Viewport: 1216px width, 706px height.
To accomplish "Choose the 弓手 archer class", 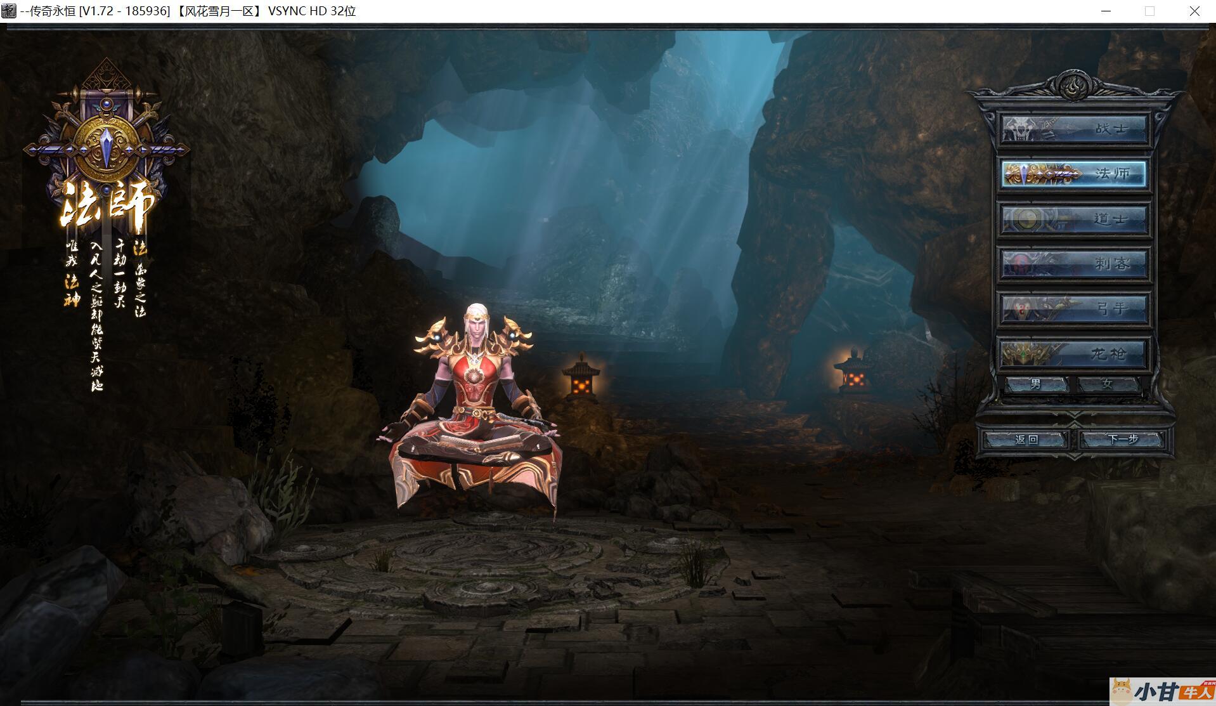I will click(x=1074, y=309).
